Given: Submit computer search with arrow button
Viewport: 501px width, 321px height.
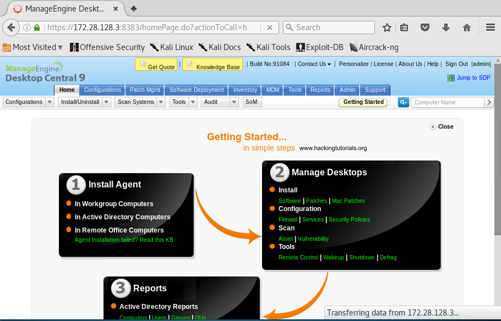Looking at the screenshot, I should 489,102.
